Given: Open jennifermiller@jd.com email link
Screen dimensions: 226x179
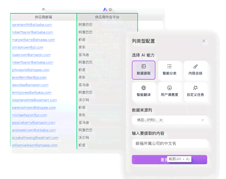Looking at the screenshot, I should (x=29, y=77).
